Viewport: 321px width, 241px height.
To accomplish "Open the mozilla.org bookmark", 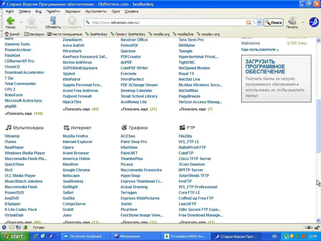I will click(159, 34).
